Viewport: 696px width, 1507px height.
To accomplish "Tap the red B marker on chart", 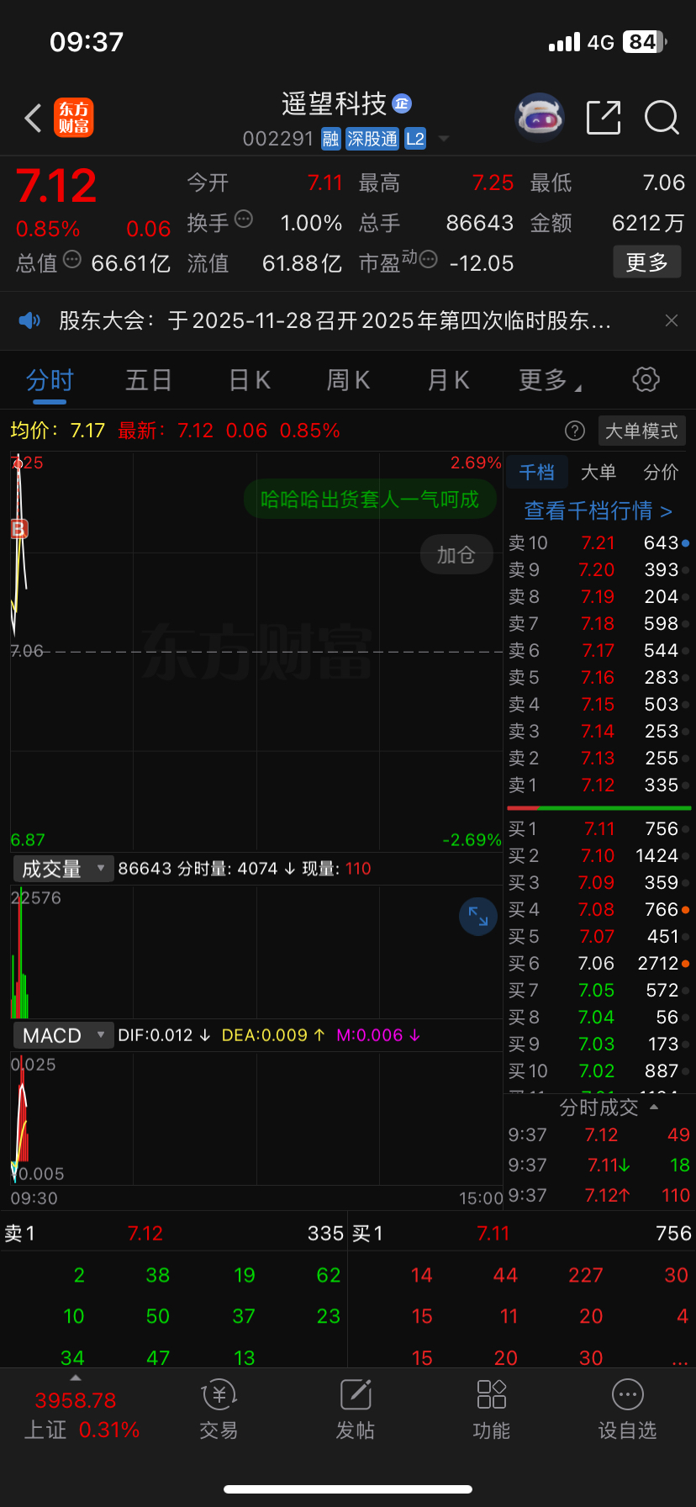I will (x=18, y=529).
